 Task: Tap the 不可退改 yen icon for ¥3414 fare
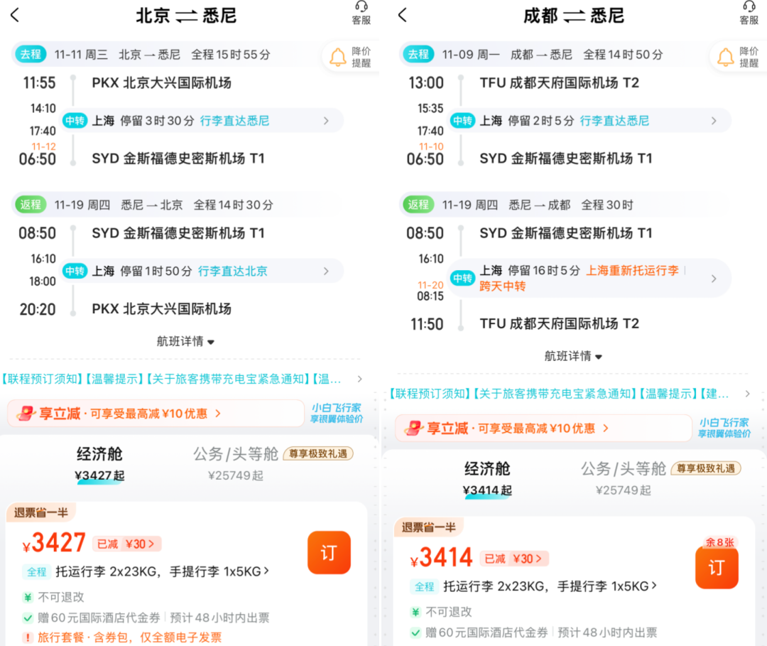pos(415,612)
